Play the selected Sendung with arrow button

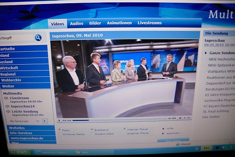coord(45,121)
